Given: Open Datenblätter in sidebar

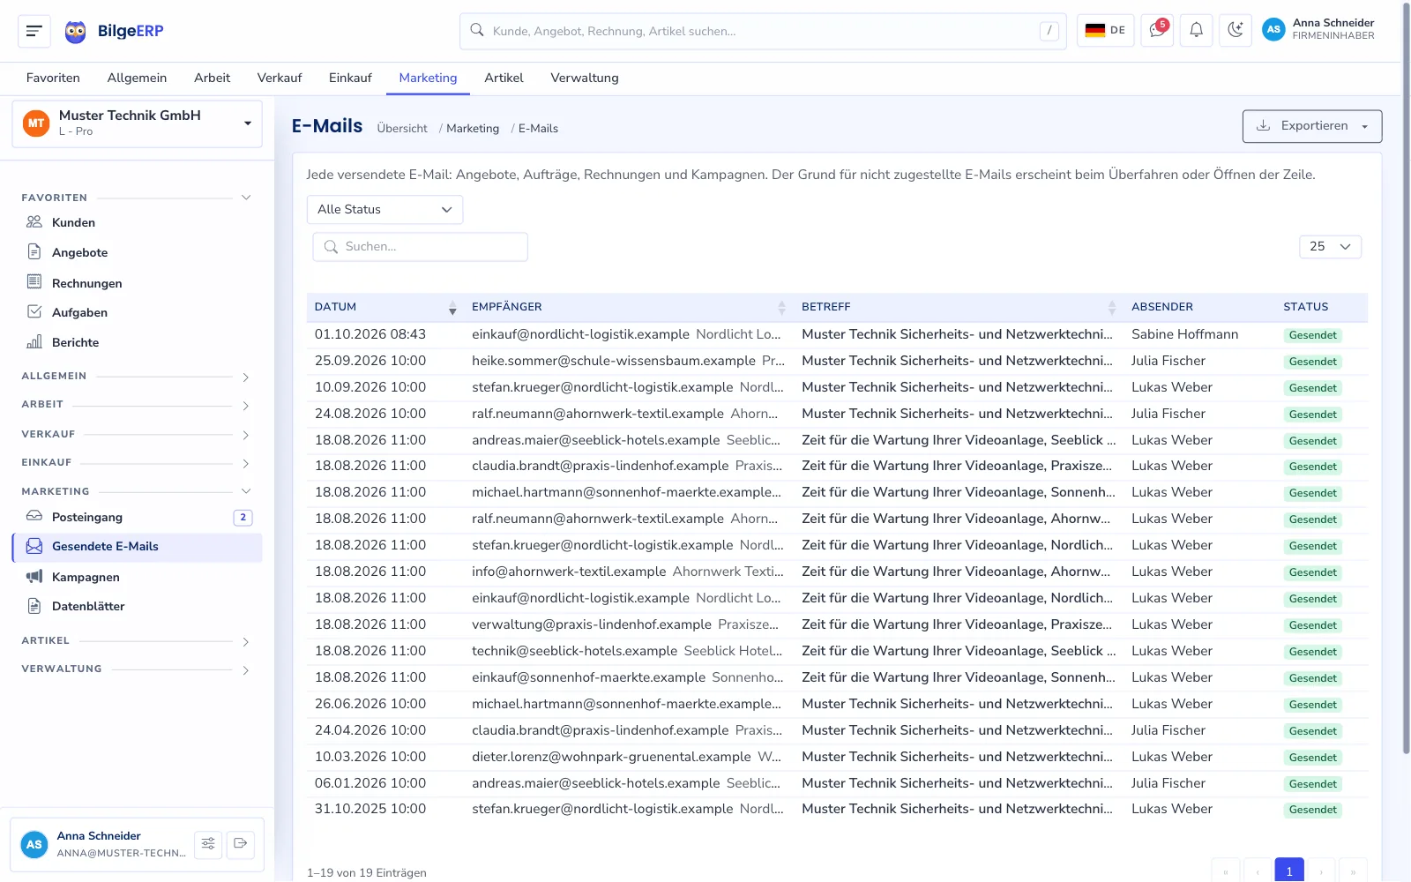Looking at the screenshot, I should click(x=137, y=606).
